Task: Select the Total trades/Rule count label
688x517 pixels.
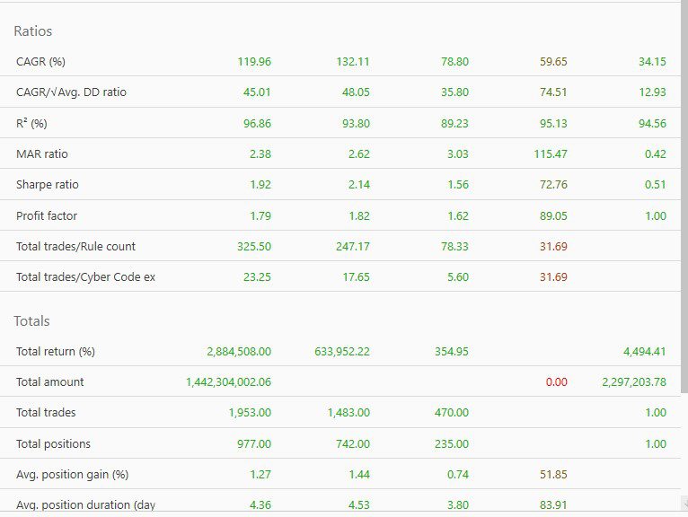Action: tap(76, 247)
